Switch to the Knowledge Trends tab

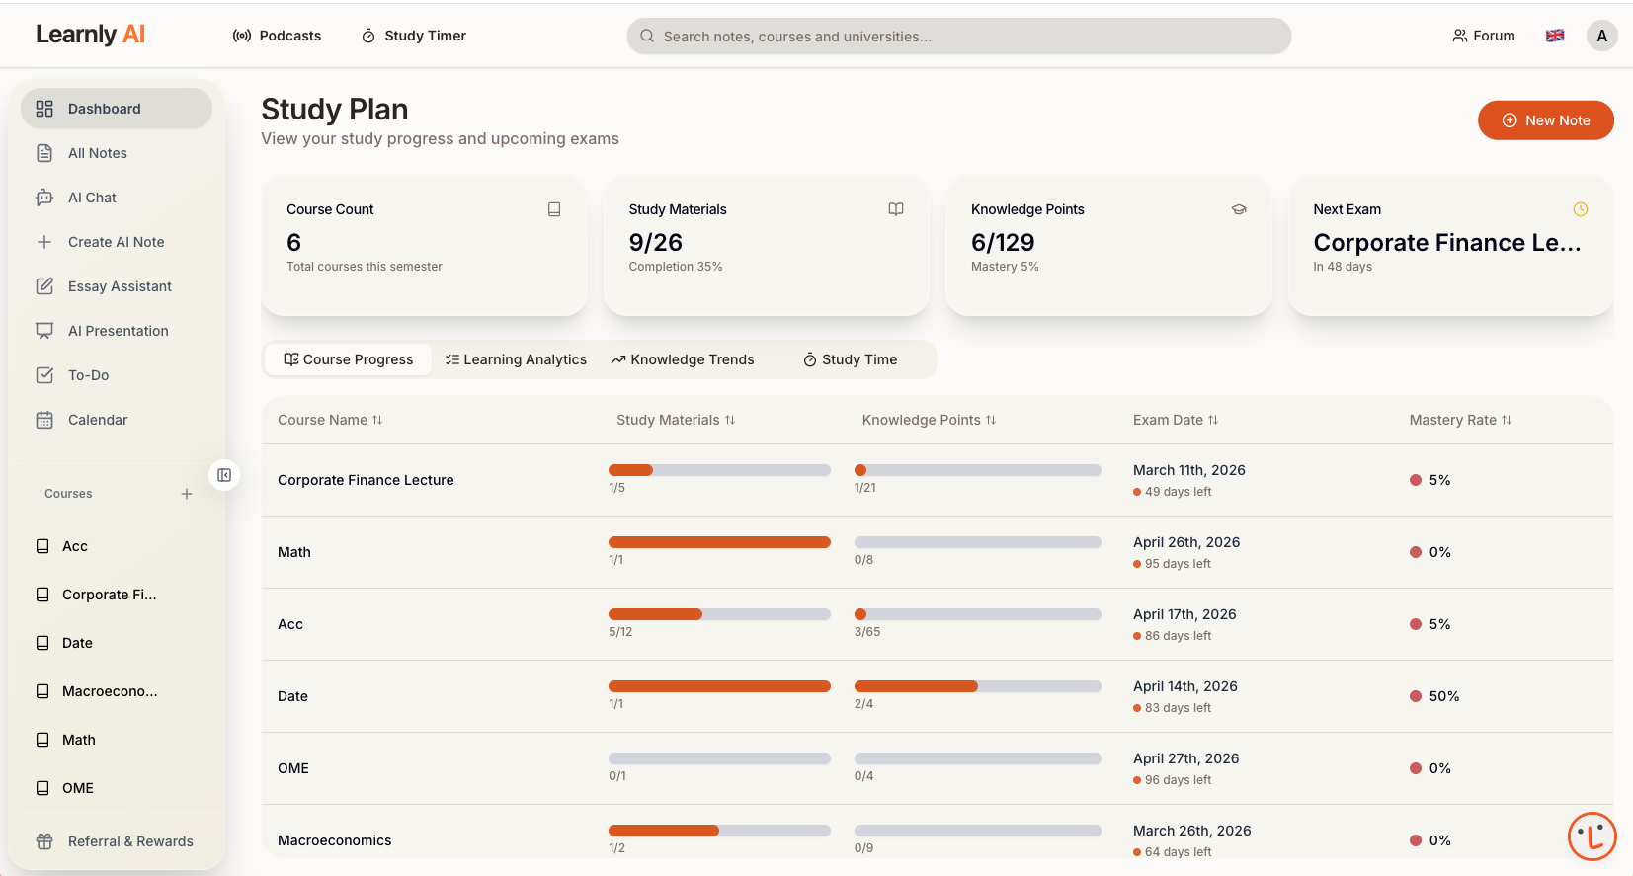(x=683, y=359)
